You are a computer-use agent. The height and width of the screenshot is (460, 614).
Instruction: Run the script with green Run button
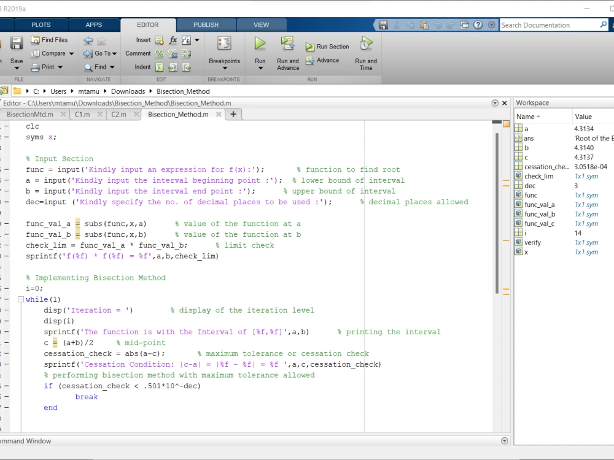[x=260, y=43]
